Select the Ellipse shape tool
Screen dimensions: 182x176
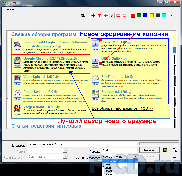(124, 15)
